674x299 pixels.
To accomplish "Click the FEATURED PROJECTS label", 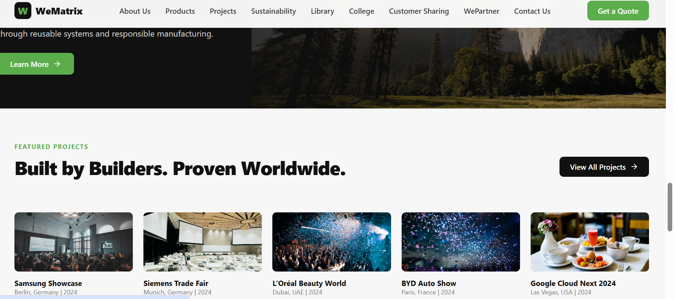I will click(51, 147).
